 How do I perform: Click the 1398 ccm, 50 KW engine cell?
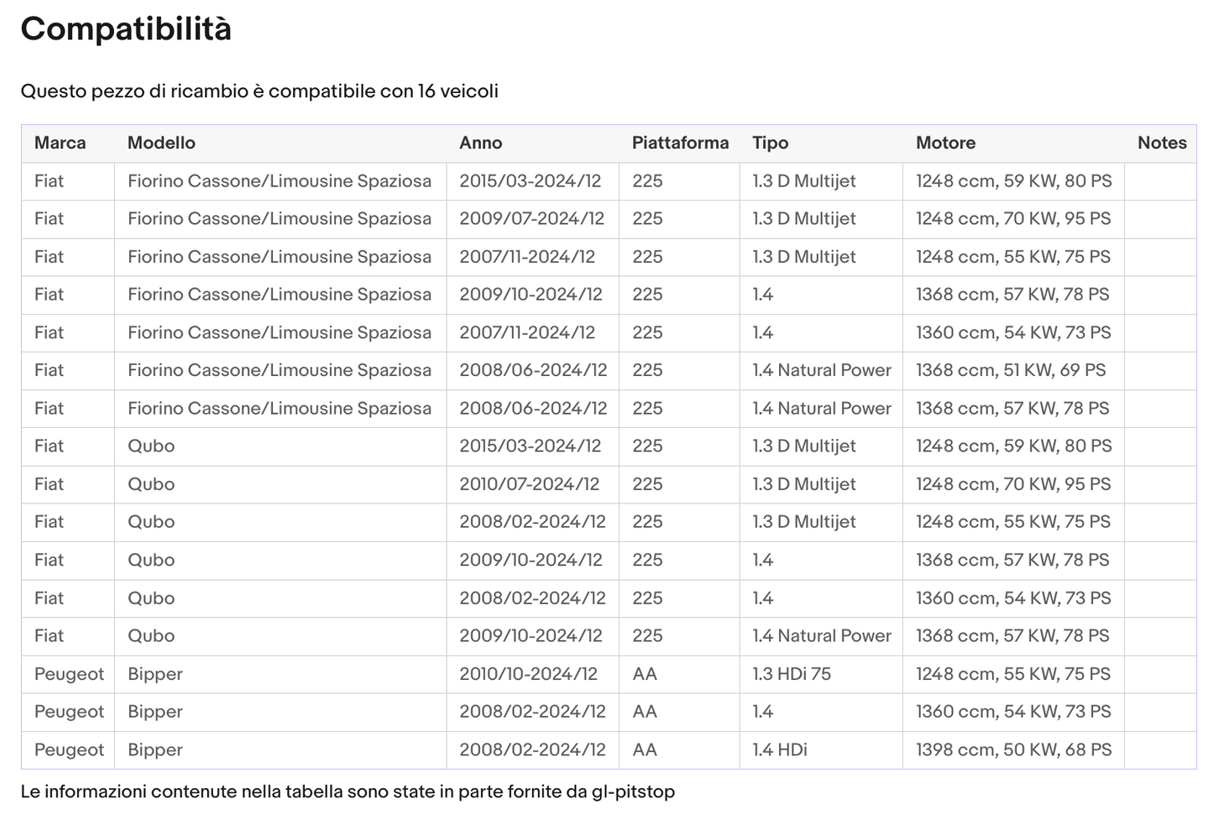coord(1013,749)
